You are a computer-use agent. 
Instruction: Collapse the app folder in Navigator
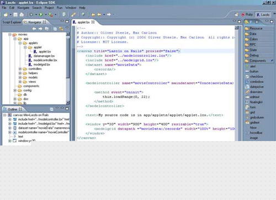point(15,39)
